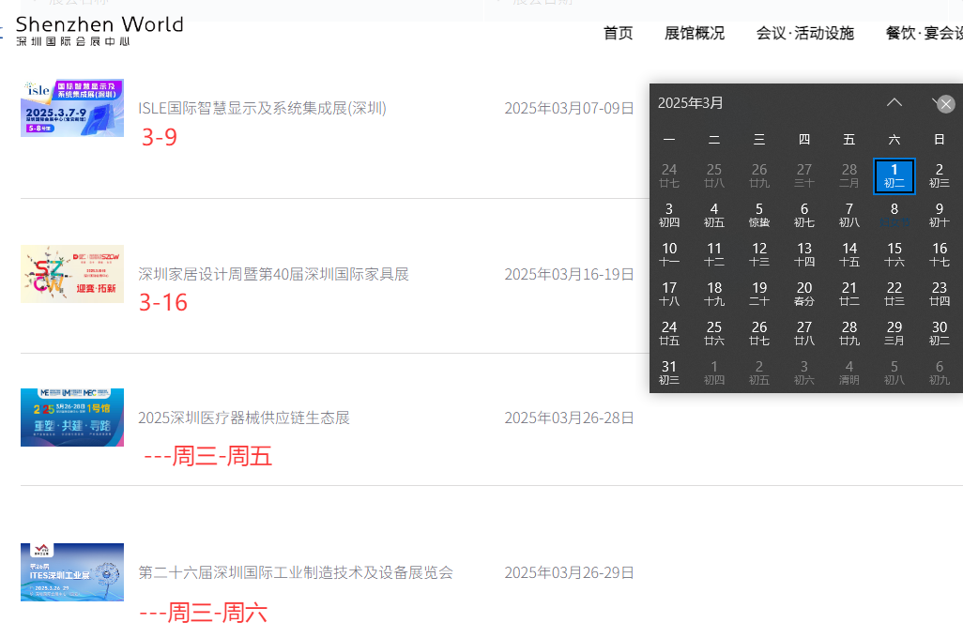Click the ITES 工业展 poster thumbnail

click(x=72, y=571)
